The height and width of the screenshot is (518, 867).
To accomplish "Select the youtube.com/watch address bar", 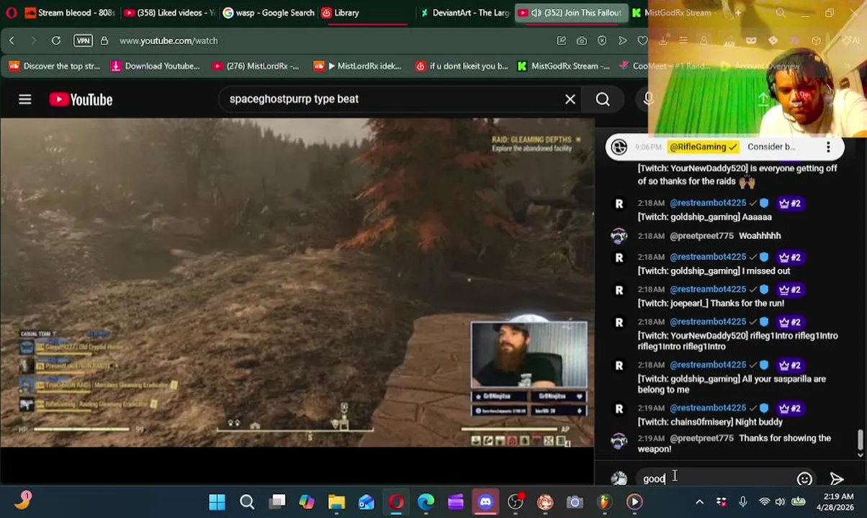I will coord(169,41).
